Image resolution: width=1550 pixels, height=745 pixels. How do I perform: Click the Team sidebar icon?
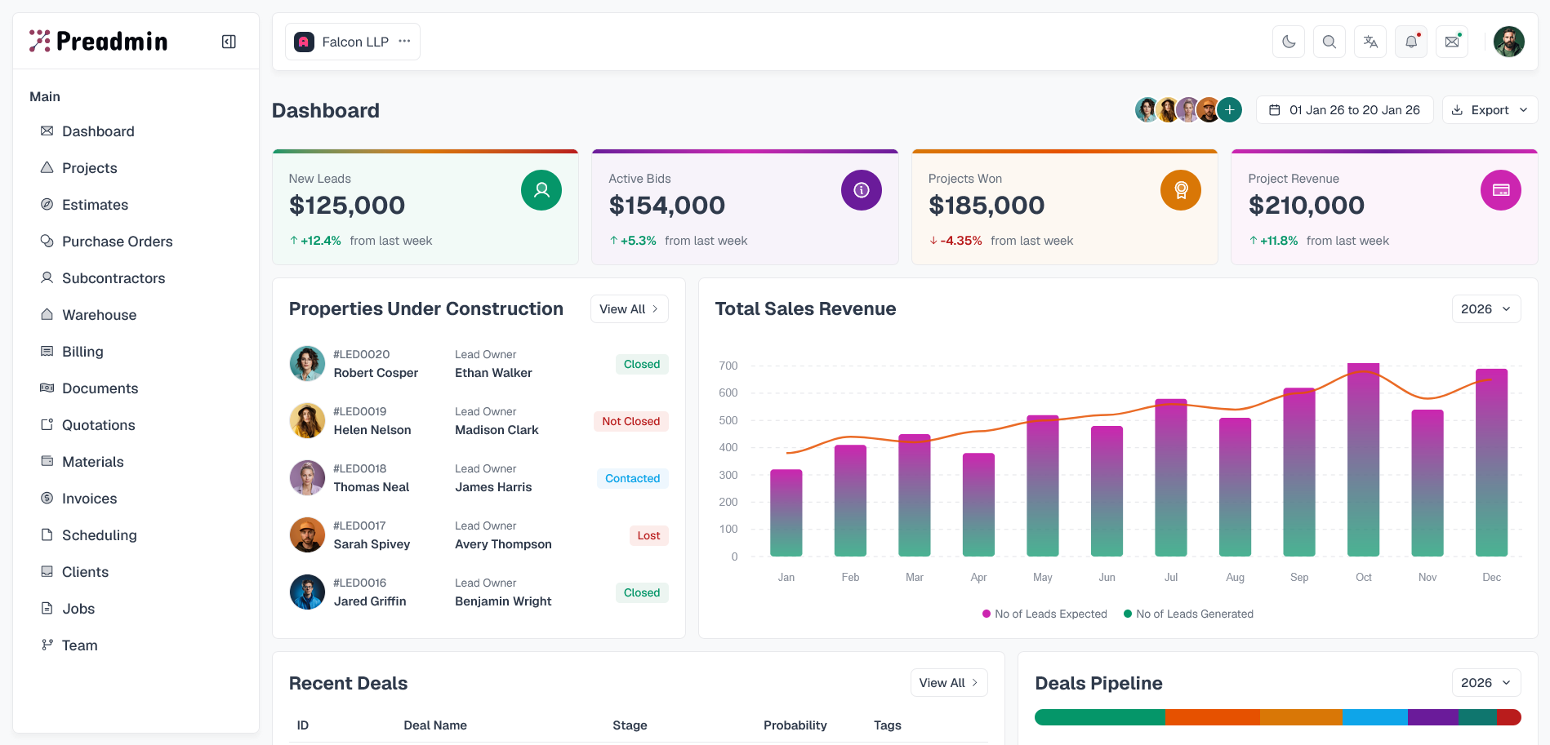pyautogui.click(x=47, y=645)
